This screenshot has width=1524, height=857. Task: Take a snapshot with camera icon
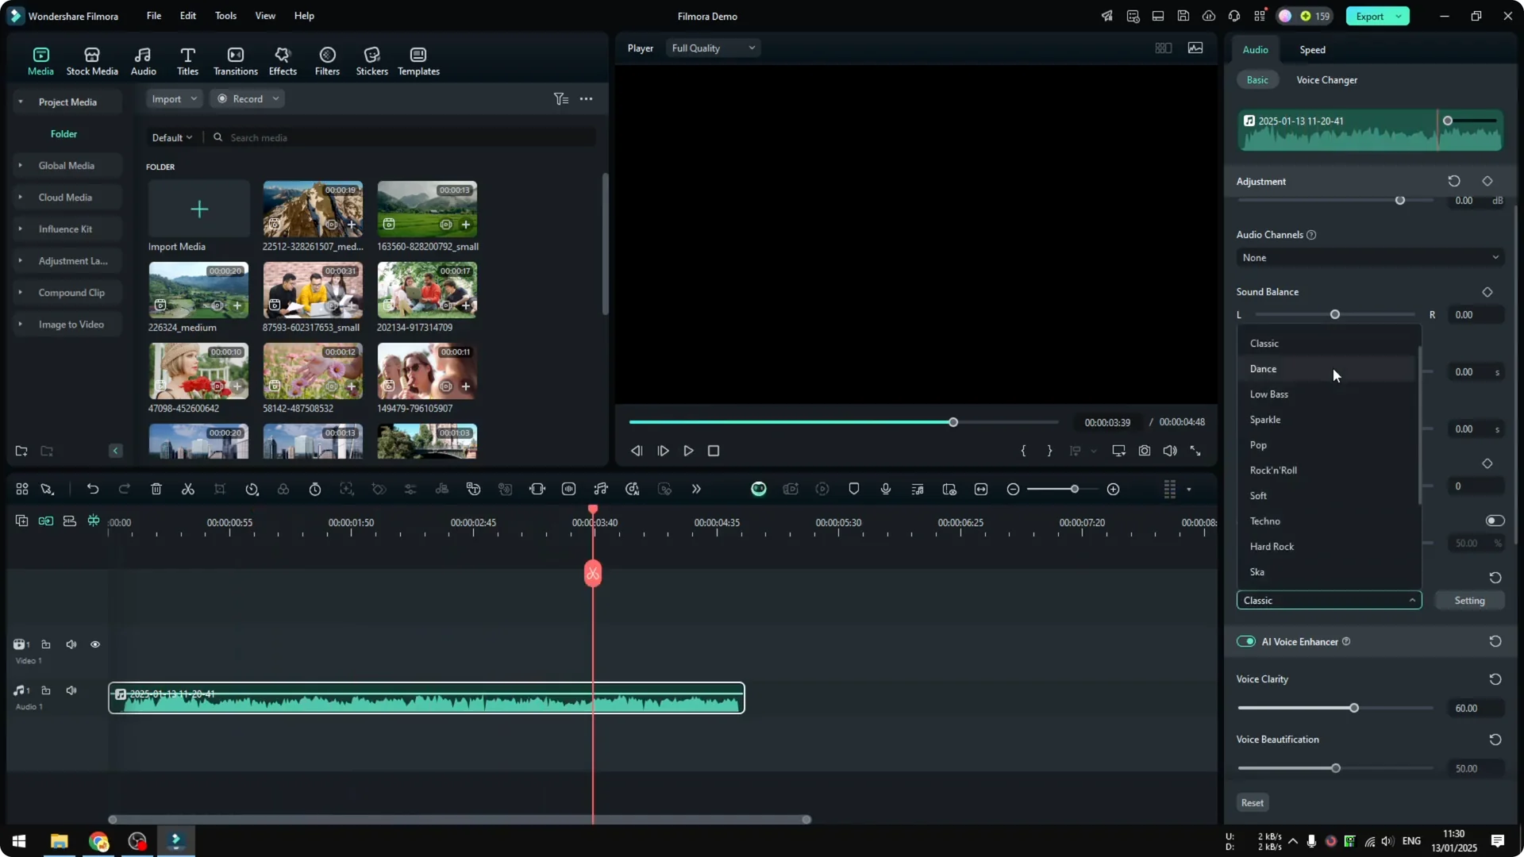1145,451
